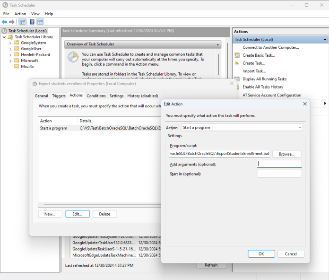Screen dimensions: 329x280
Task: Open the Action menu
Action: (x=20, y=14)
